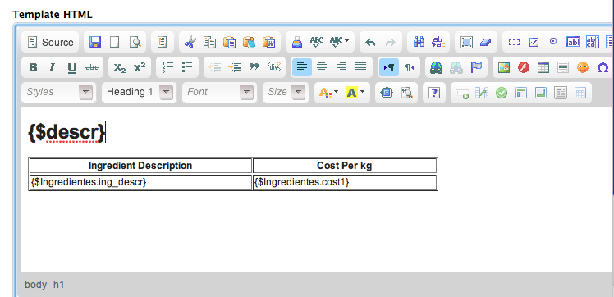Align text left
Image resolution: width=614 pixels, height=297 pixels.
point(302,67)
